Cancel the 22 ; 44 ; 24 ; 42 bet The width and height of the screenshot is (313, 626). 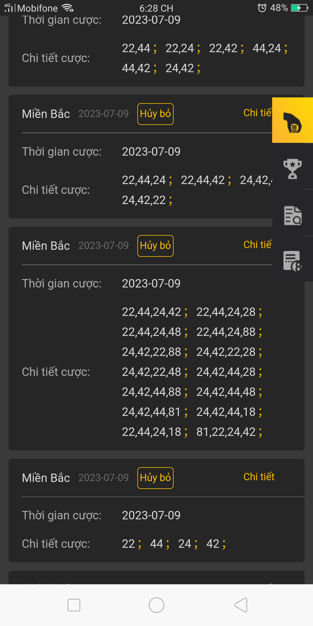[x=155, y=478]
